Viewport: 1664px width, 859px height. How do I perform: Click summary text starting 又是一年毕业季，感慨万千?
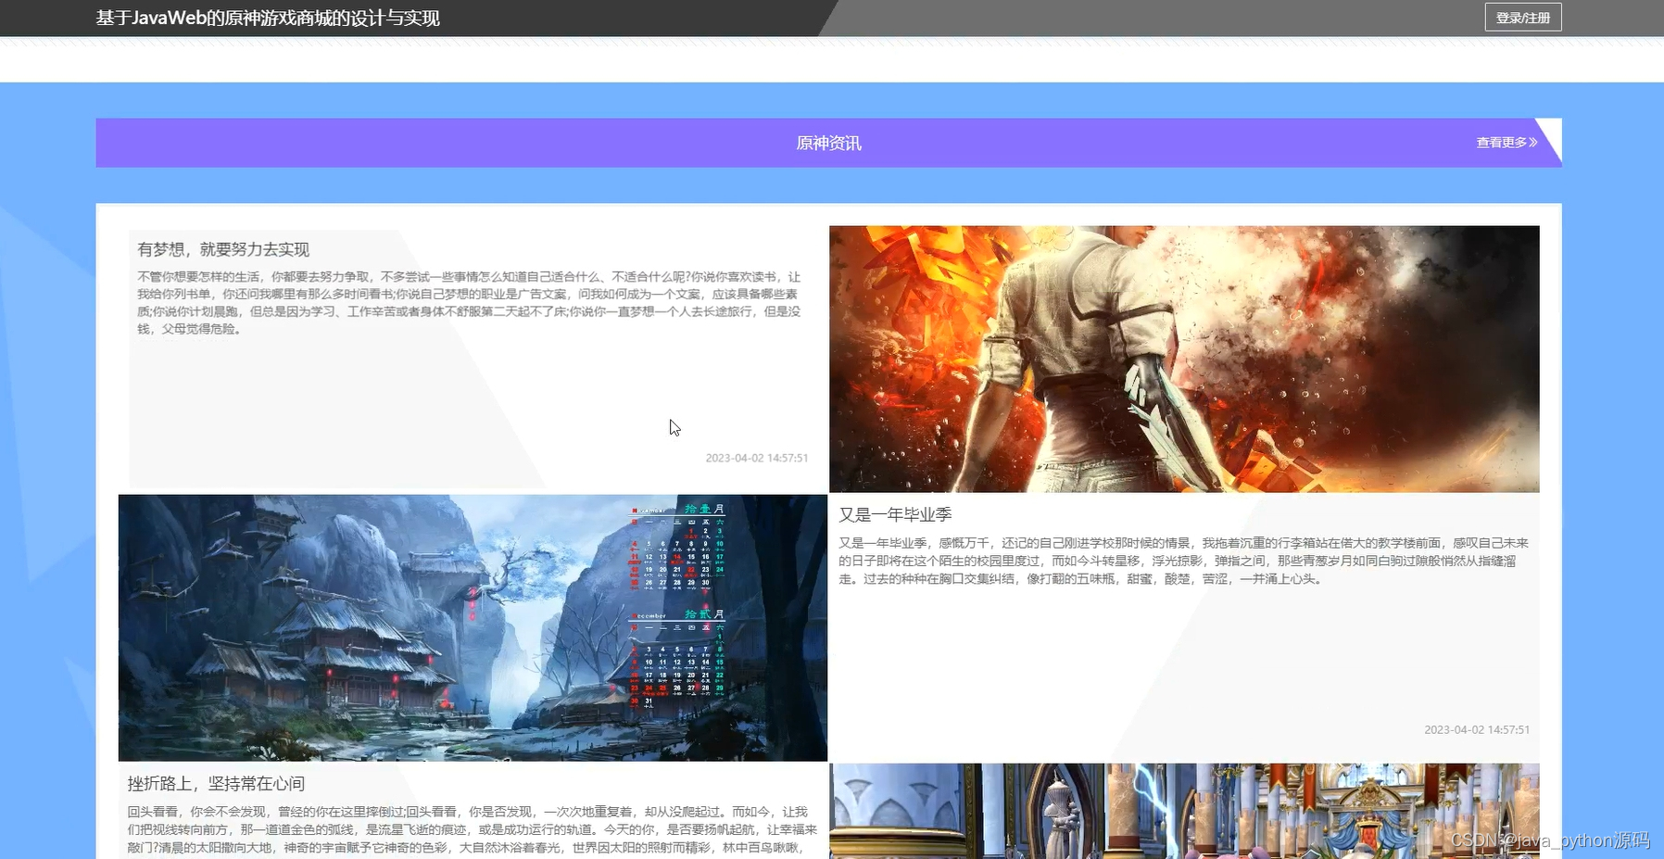click(1183, 561)
